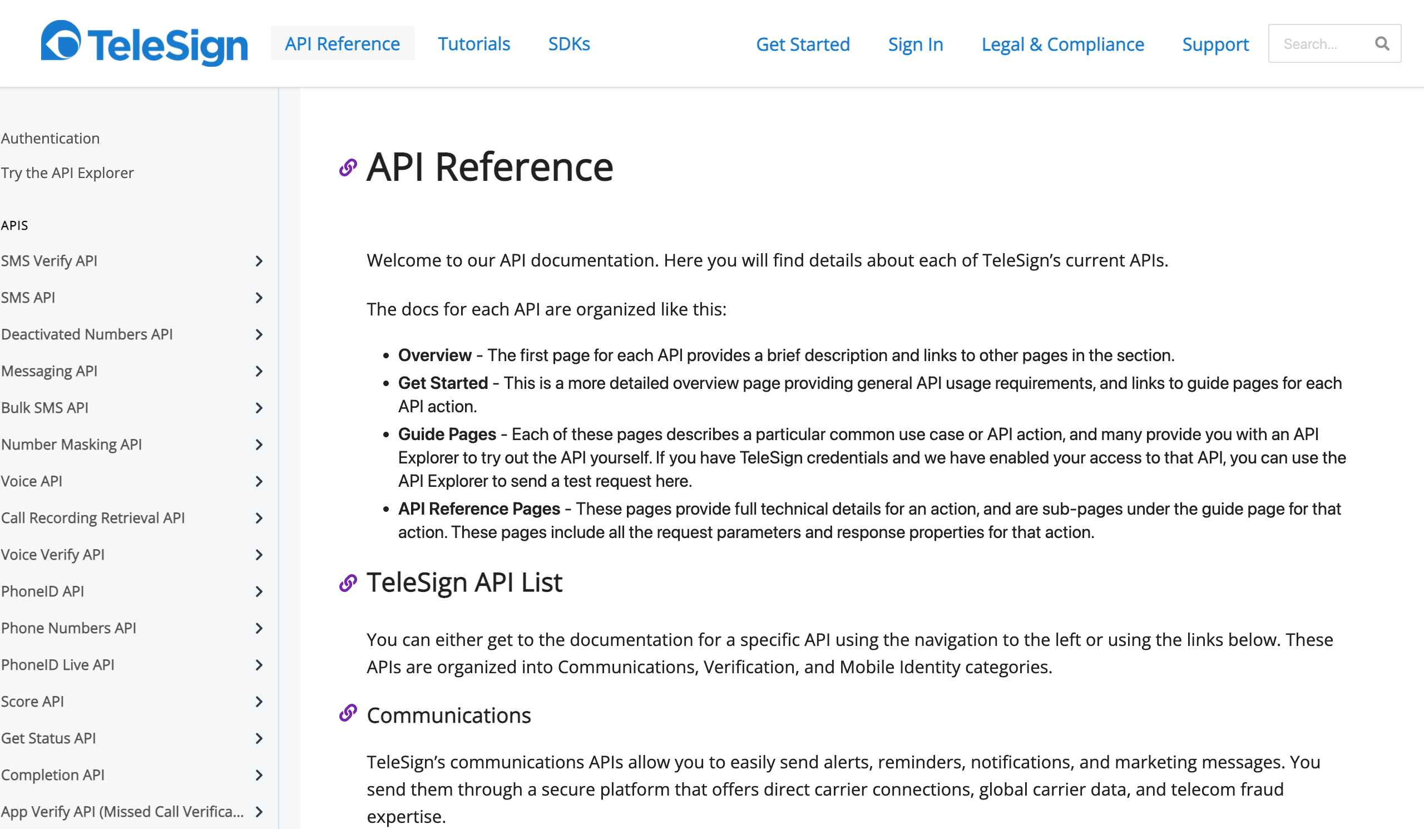Select App Verify API (Missed Call Verifica... item

click(122, 812)
